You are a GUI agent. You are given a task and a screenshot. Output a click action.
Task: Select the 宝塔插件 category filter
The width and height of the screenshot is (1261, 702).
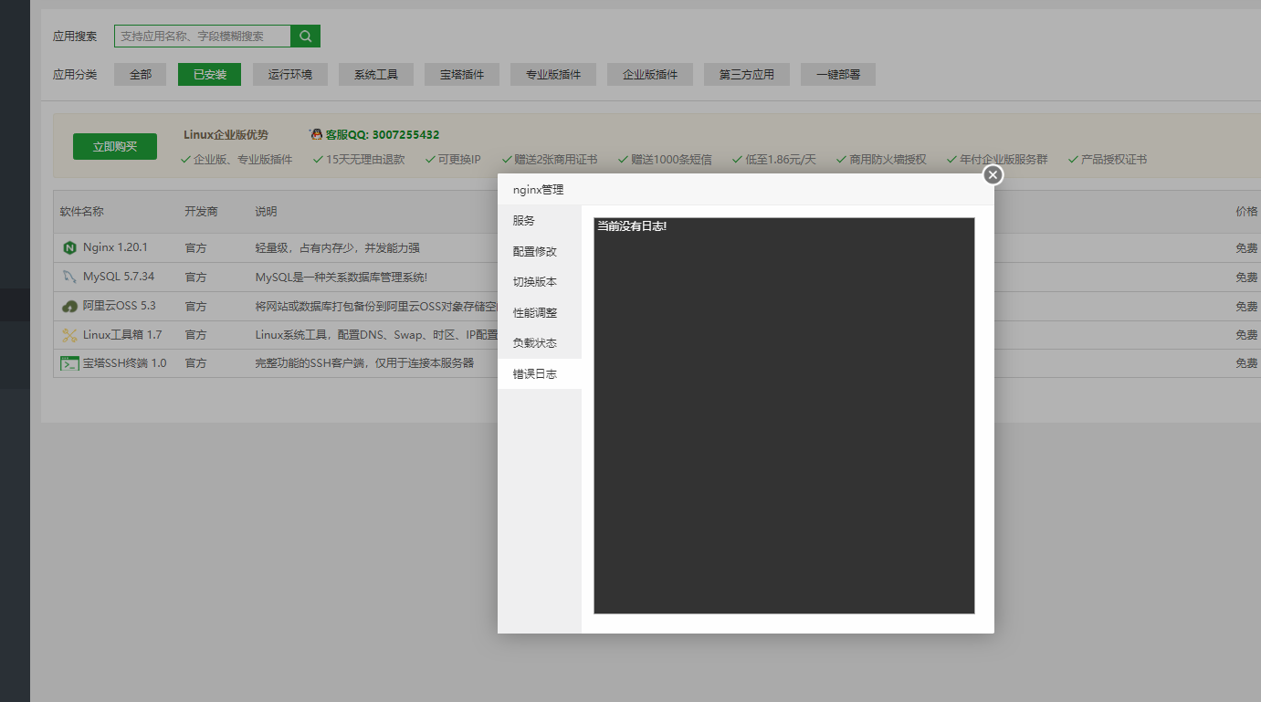coord(462,75)
